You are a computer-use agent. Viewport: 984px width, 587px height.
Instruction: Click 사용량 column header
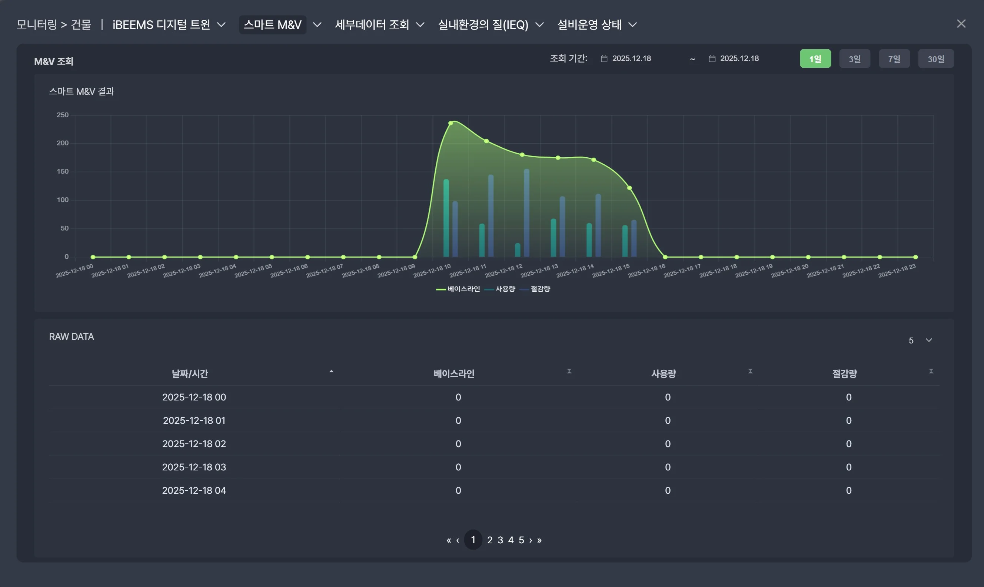664,373
